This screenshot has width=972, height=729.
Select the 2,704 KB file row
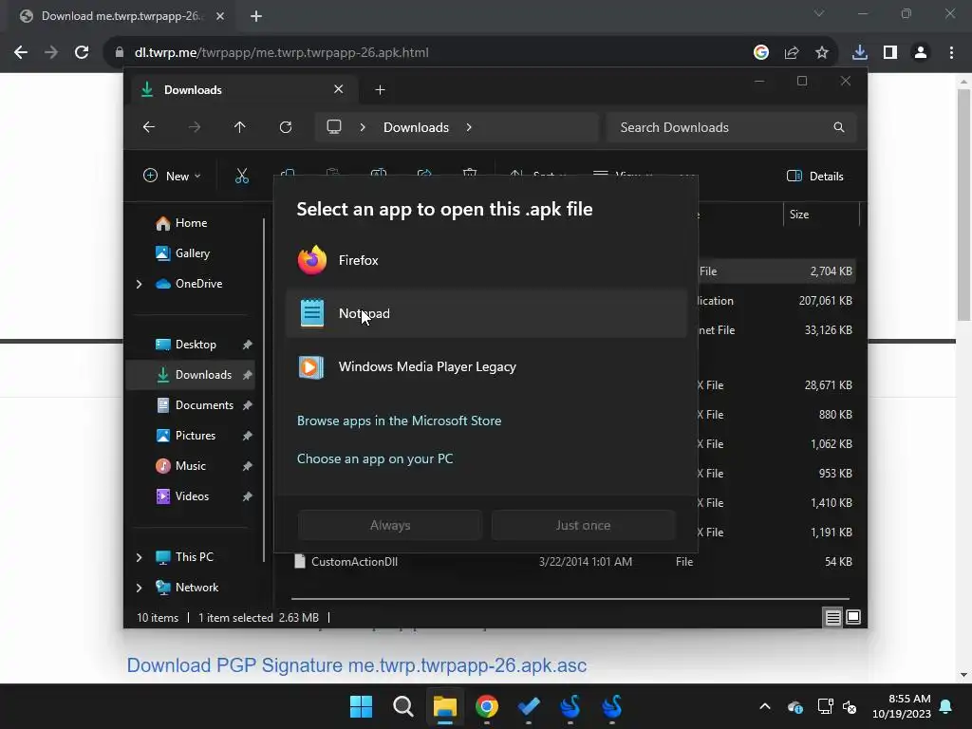point(573,271)
